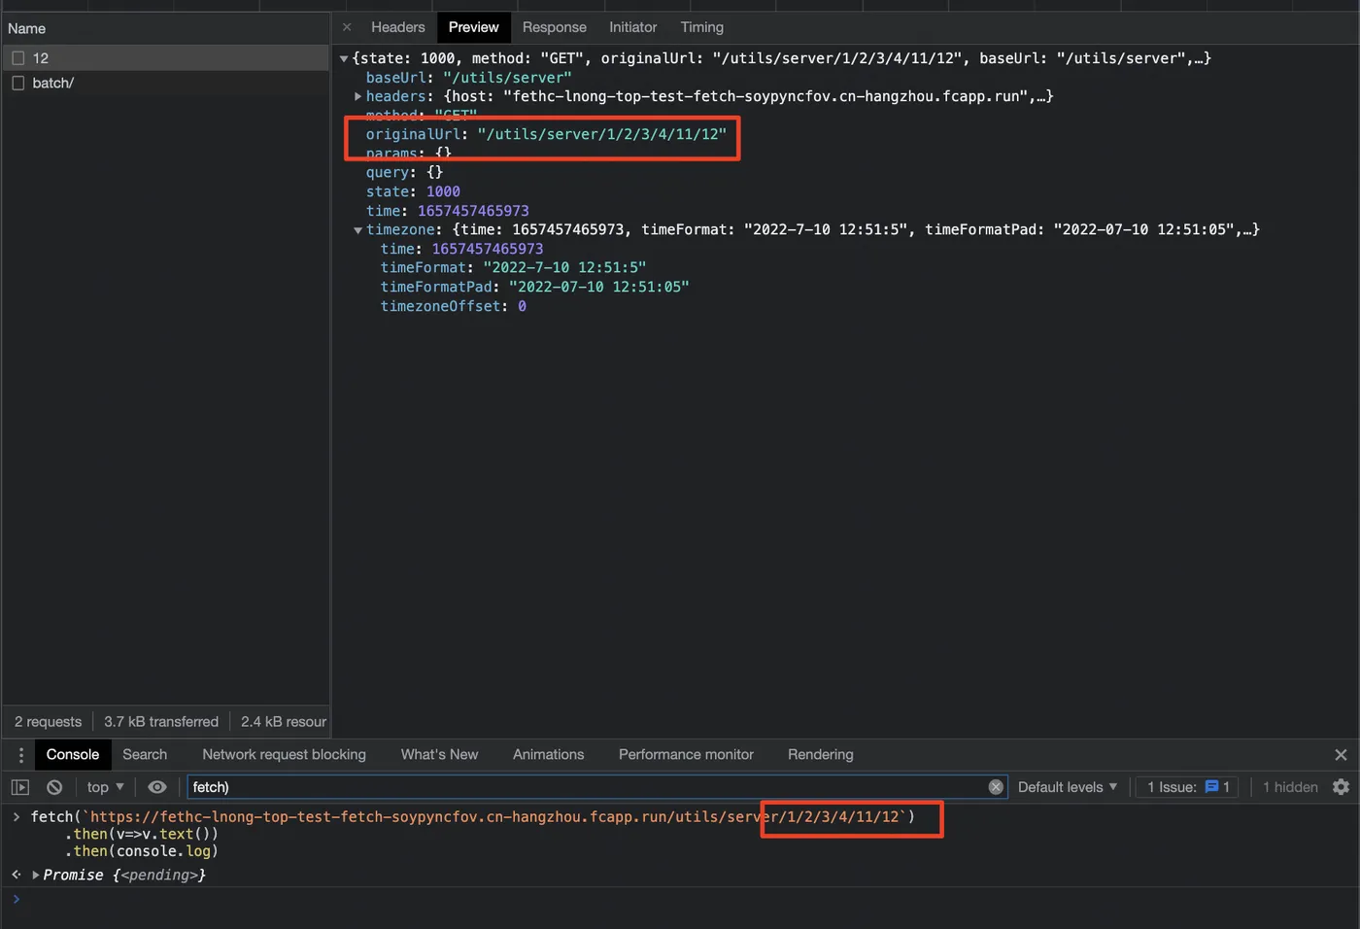Open Network request blocking tab
Screen dimensions: 1360x929
tap(284, 754)
